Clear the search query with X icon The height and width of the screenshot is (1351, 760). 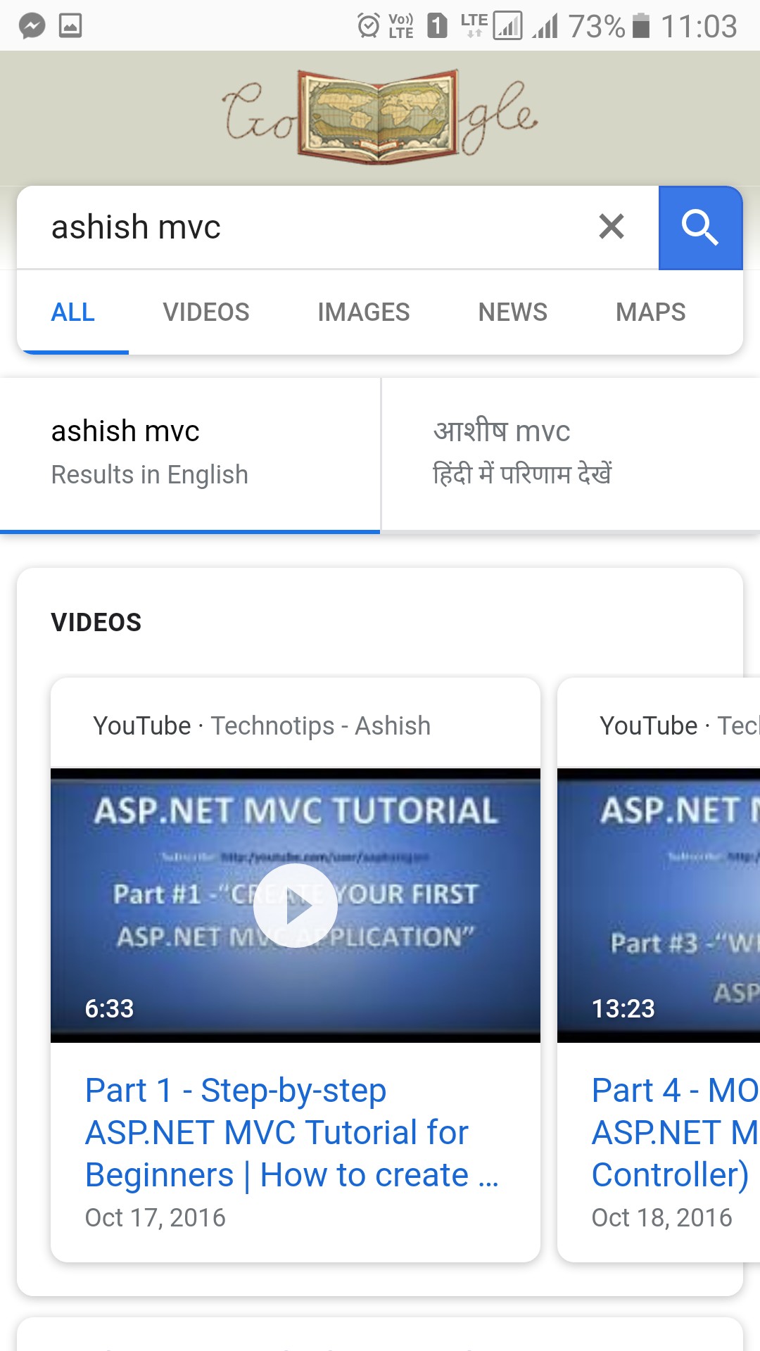612,227
